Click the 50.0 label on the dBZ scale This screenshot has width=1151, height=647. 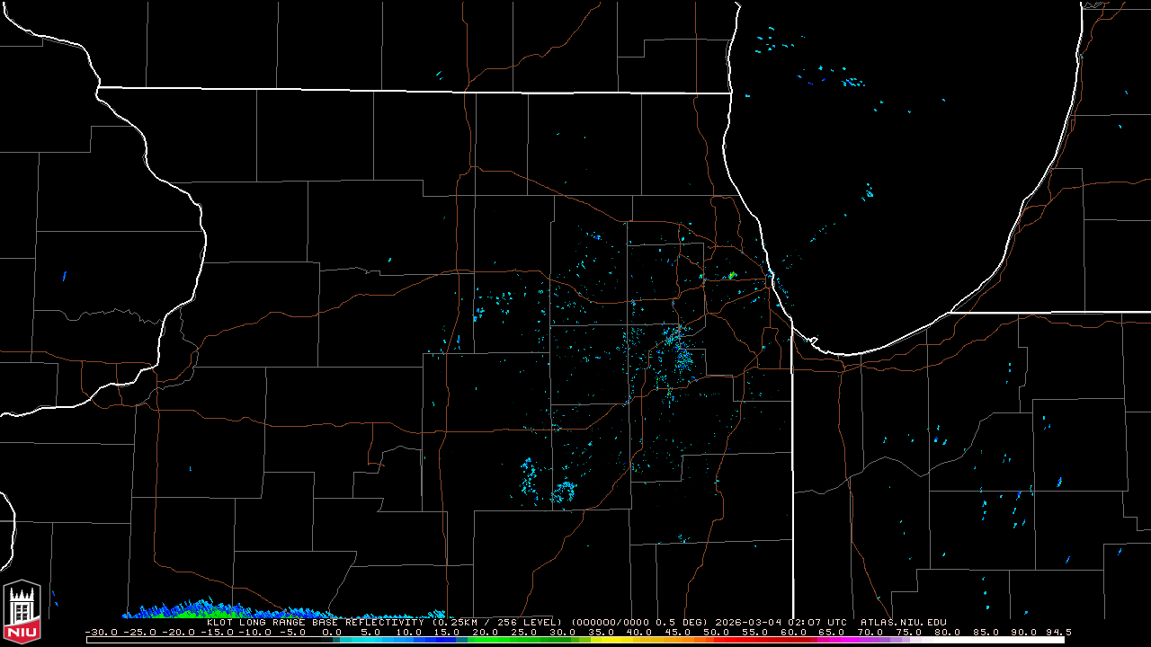click(716, 633)
